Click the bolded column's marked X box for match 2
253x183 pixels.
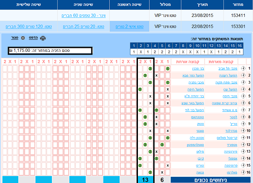coord(145,76)
